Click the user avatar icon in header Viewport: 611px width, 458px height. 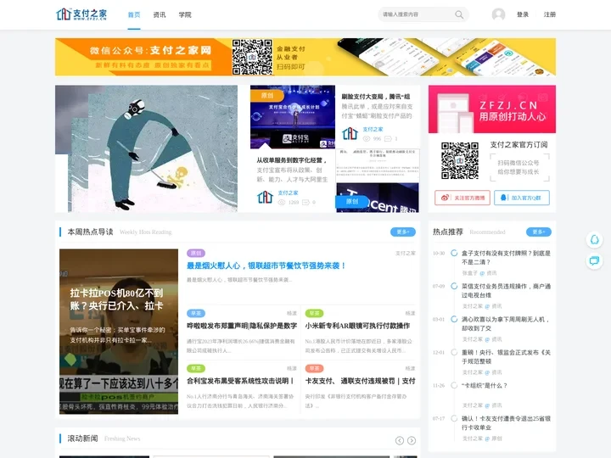click(x=498, y=14)
